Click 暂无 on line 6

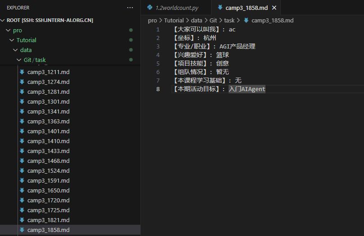(222, 72)
